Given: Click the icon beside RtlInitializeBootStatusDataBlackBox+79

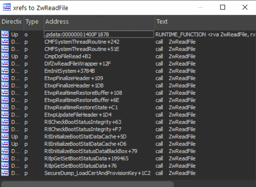Looking at the screenshot, I should pos(5,151).
